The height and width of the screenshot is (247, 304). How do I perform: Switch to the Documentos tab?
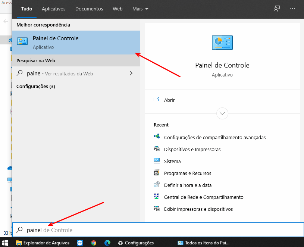click(89, 9)
